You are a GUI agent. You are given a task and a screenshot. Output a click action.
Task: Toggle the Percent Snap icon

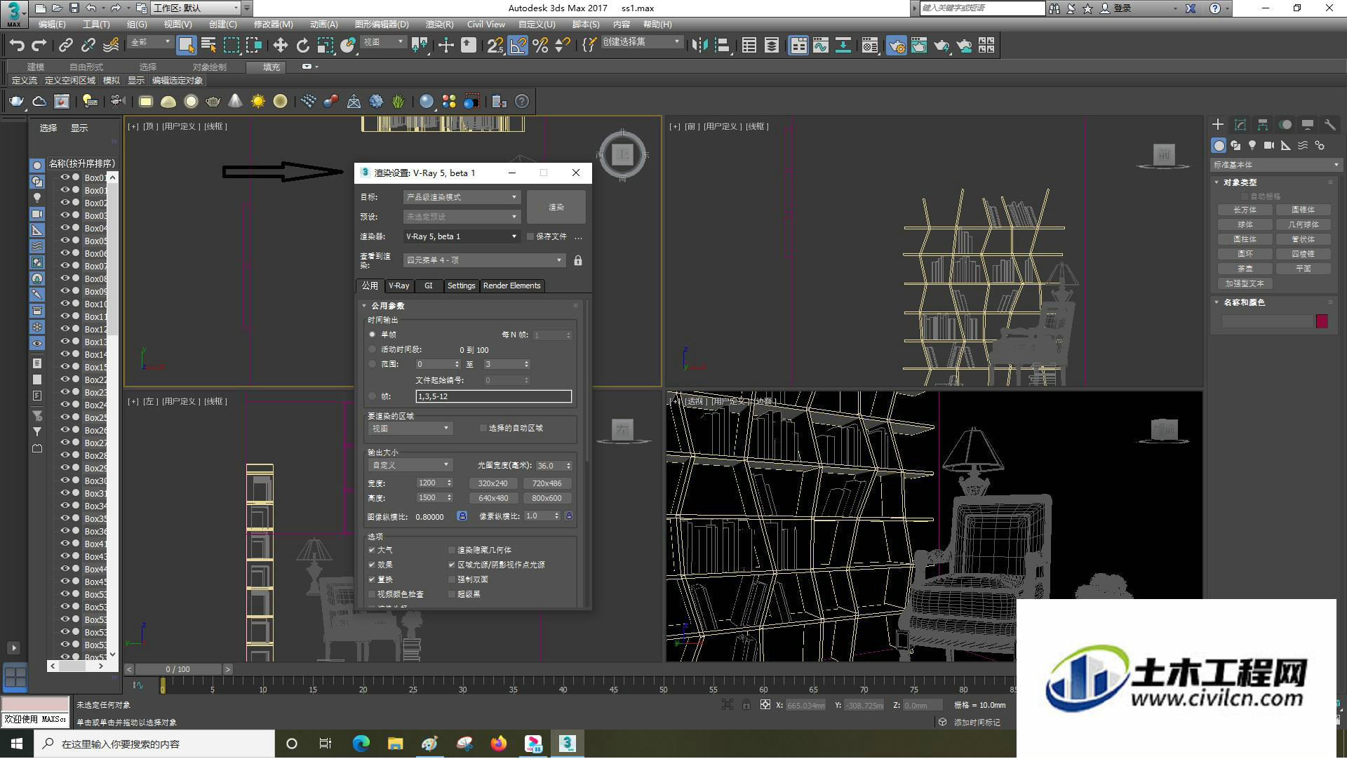[x=540, y=46]
